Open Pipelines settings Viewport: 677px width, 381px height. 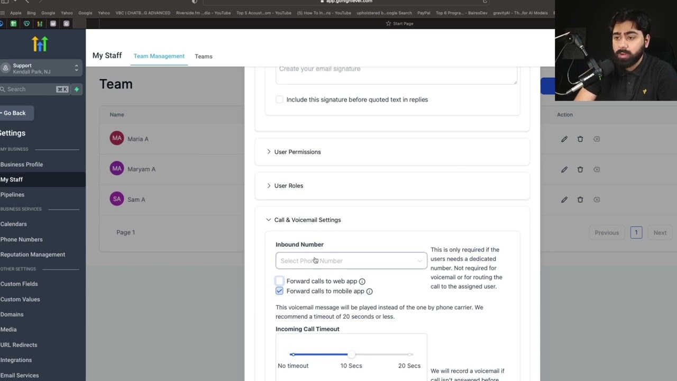tap(12, 195)
